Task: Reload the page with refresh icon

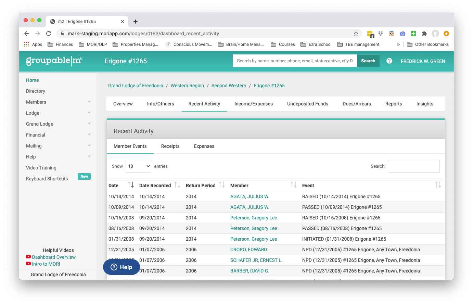Action: [x=49, y=34]
